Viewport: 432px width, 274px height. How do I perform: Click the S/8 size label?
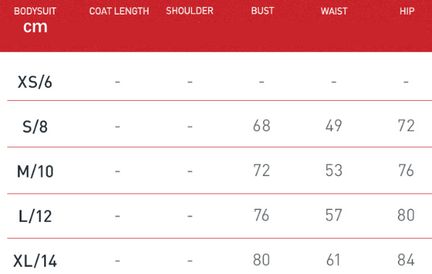click(35, 127)
